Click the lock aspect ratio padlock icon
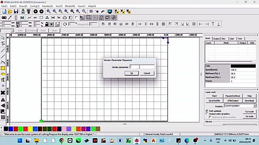Image resolution: width=259 pixels, height=145 pixels. 47,24
